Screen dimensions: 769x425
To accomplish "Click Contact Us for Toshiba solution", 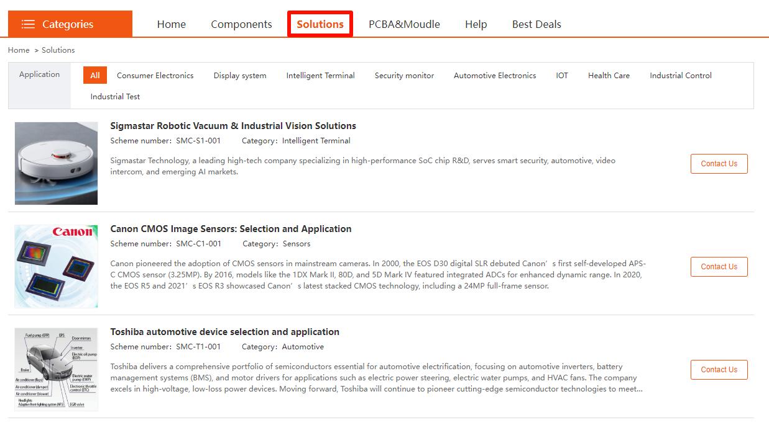I will [x=719, y=370].
